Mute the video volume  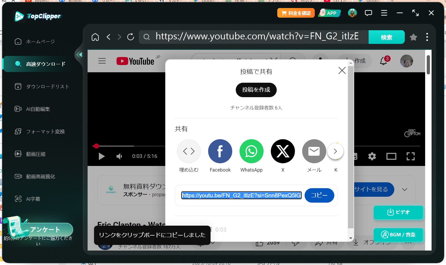[119, 156]
